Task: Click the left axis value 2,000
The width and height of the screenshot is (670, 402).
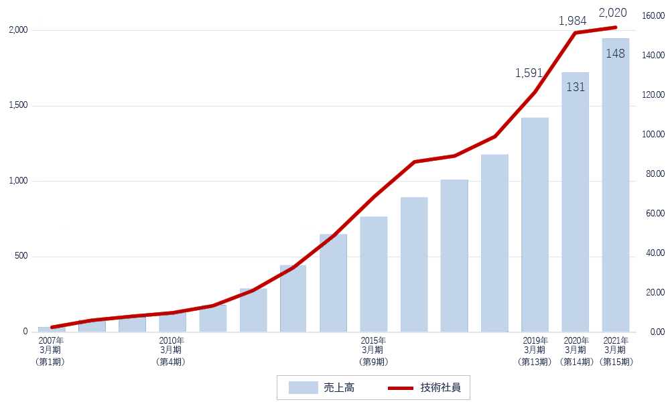Action: tap(18, 30)
